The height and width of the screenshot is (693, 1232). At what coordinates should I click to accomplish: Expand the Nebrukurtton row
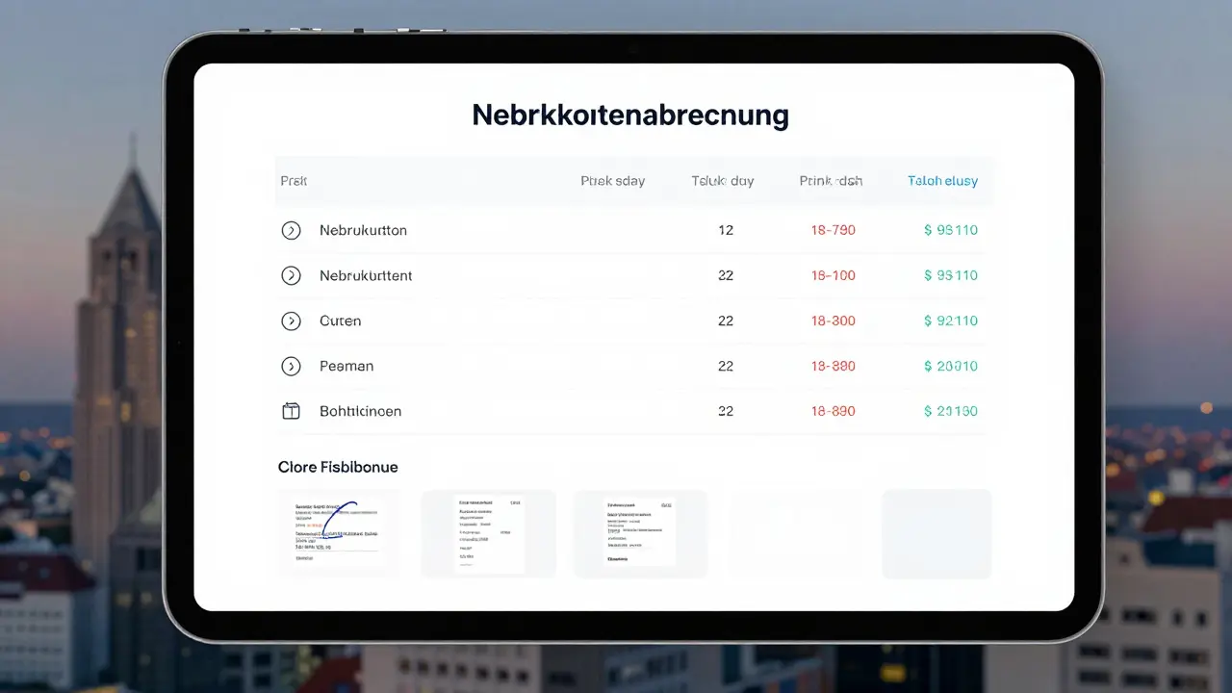[291, 230]
